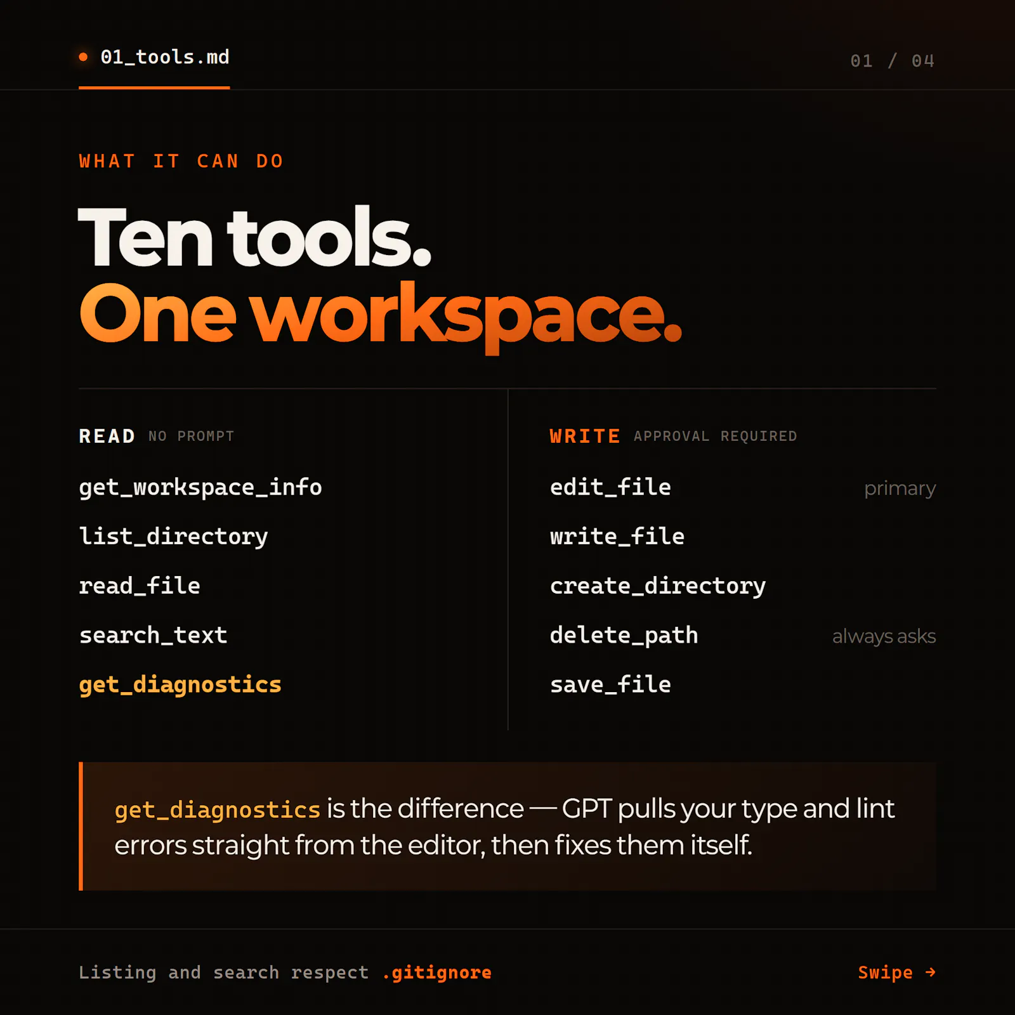The width and height of the screenshot is (1015, 1015).
Task: Select save_file in the WRITE list
Action: coord(610,684)
